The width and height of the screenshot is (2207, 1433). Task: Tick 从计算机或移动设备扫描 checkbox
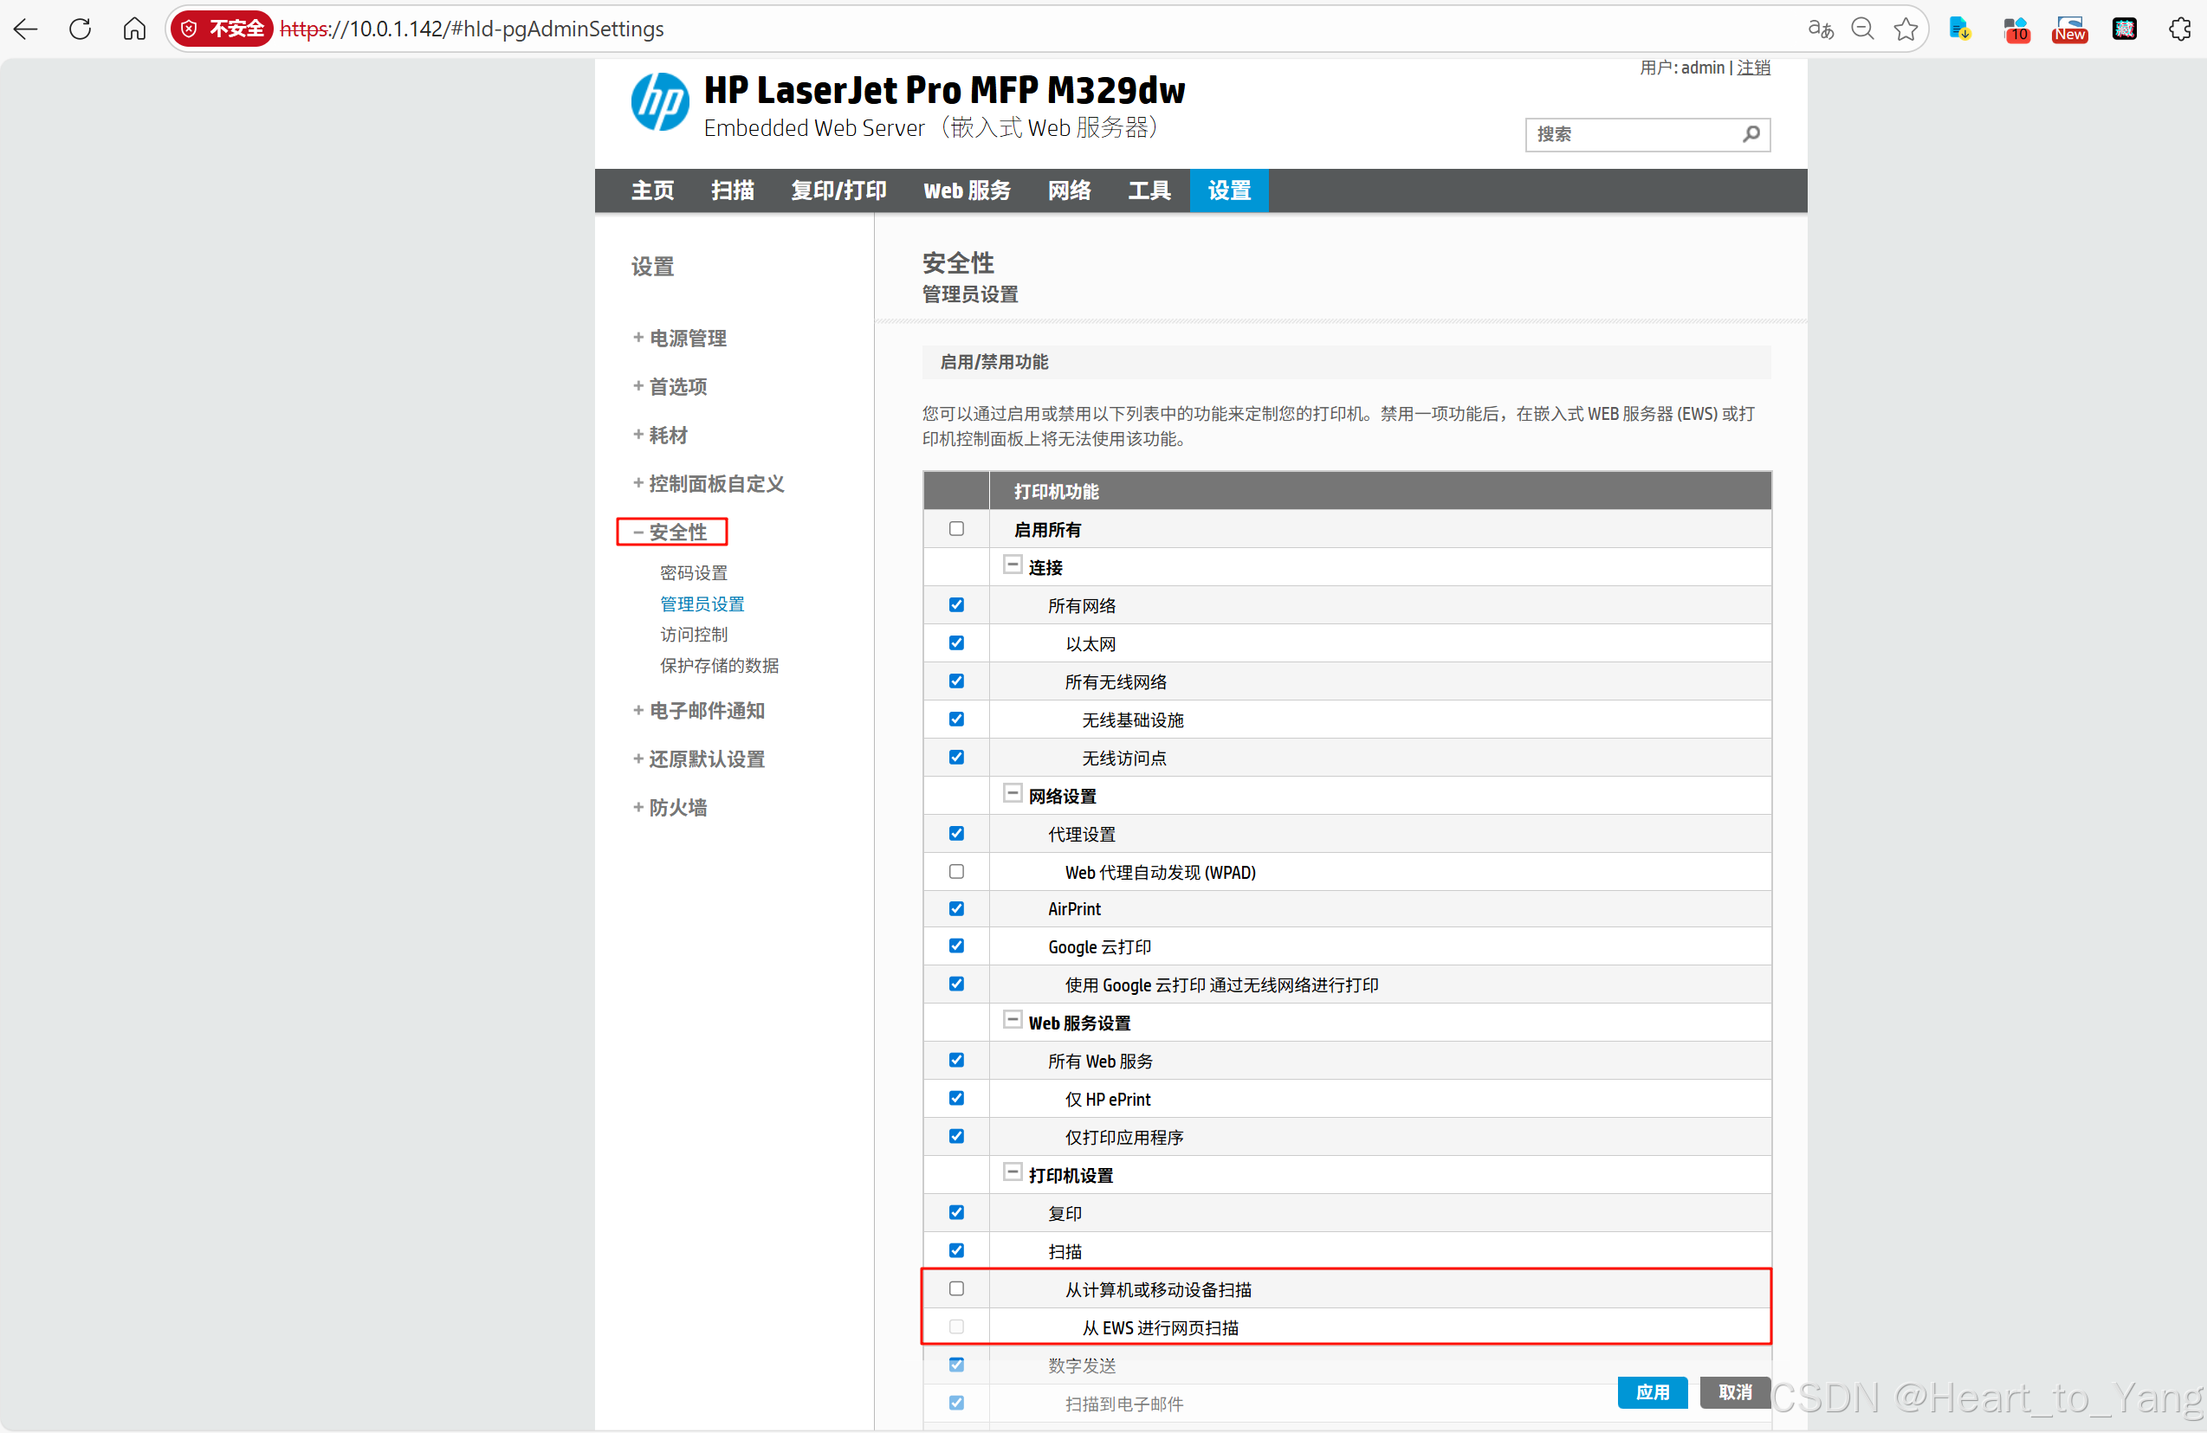(x=956, y=1288)
